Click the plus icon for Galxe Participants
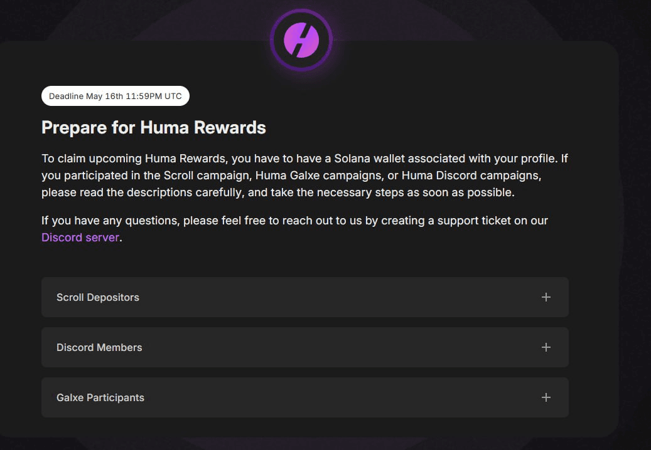The width and height of the screenshot is (651, 450). [x=546, y=397]
